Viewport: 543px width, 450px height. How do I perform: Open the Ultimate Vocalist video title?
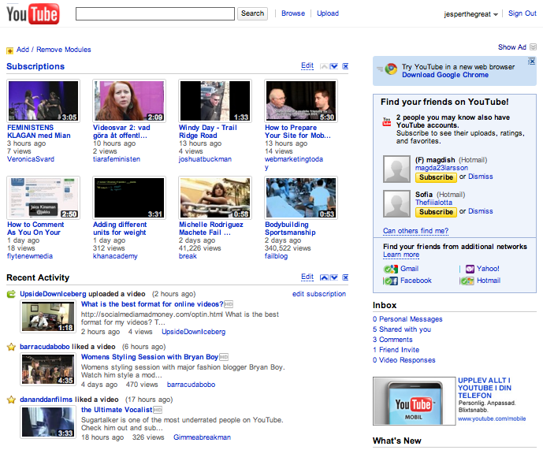coord(117,410)
